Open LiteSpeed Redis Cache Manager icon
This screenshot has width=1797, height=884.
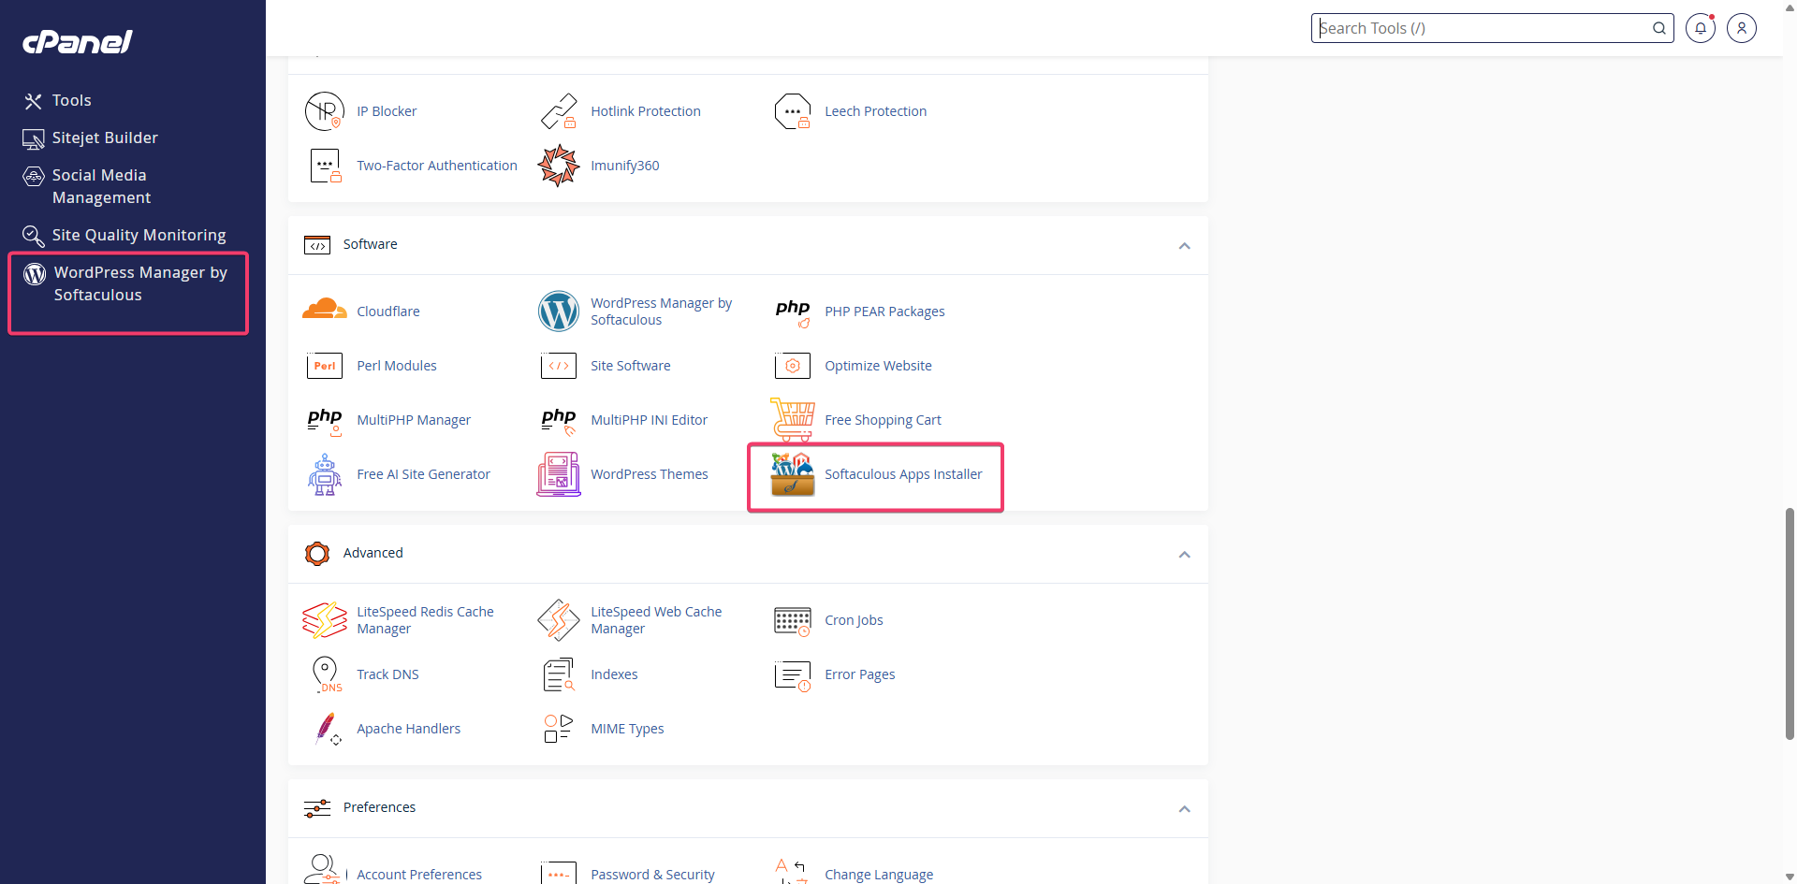[325, 620]
